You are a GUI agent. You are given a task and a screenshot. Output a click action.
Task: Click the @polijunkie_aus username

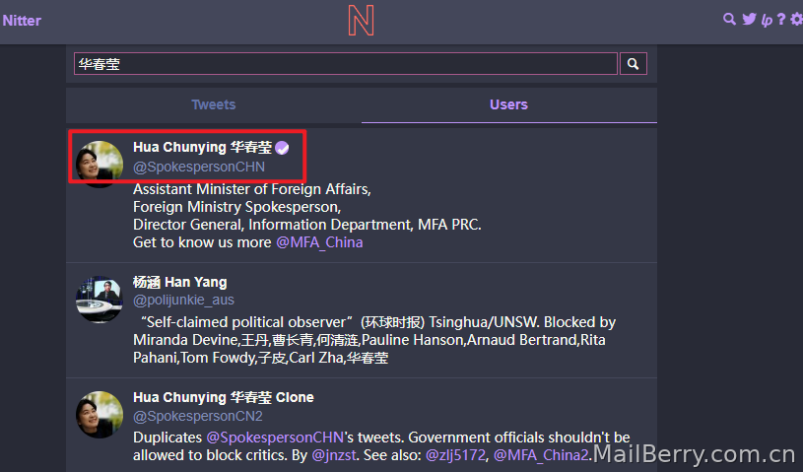click(x=183, y=300)
